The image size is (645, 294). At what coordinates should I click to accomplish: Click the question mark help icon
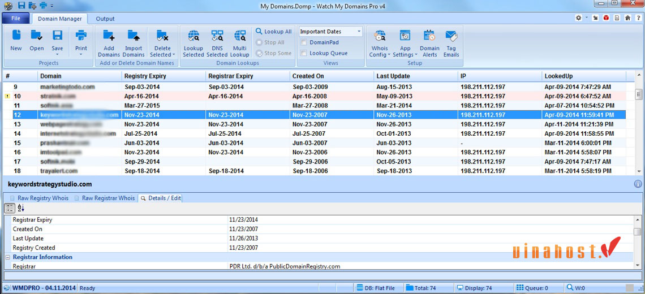coord(638,18)
